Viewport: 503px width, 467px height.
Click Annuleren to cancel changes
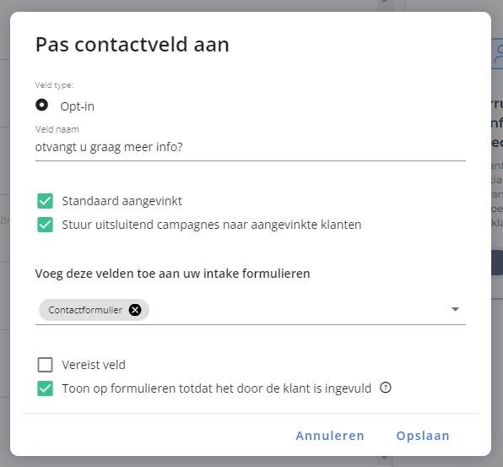click(330, 436)
